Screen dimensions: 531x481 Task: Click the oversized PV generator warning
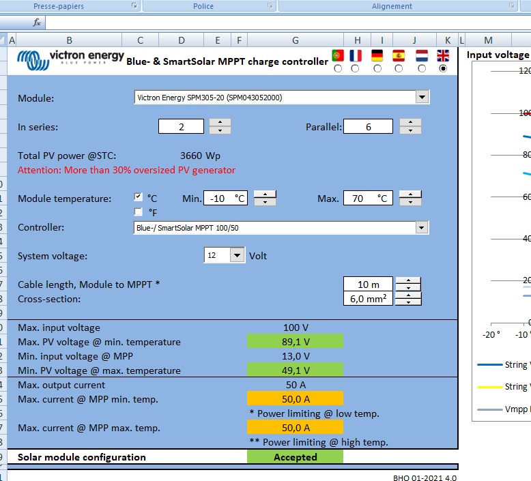point(127,170)
